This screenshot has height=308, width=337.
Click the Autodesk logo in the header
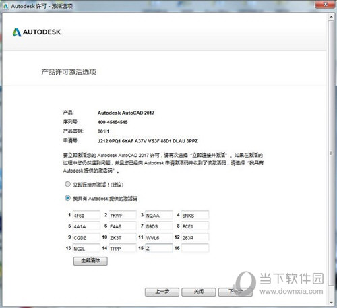[x=37, y=32]
